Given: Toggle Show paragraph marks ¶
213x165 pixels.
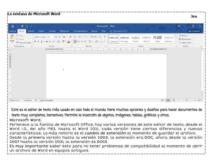Looking at the screenshot, I should tap(105, 37).
